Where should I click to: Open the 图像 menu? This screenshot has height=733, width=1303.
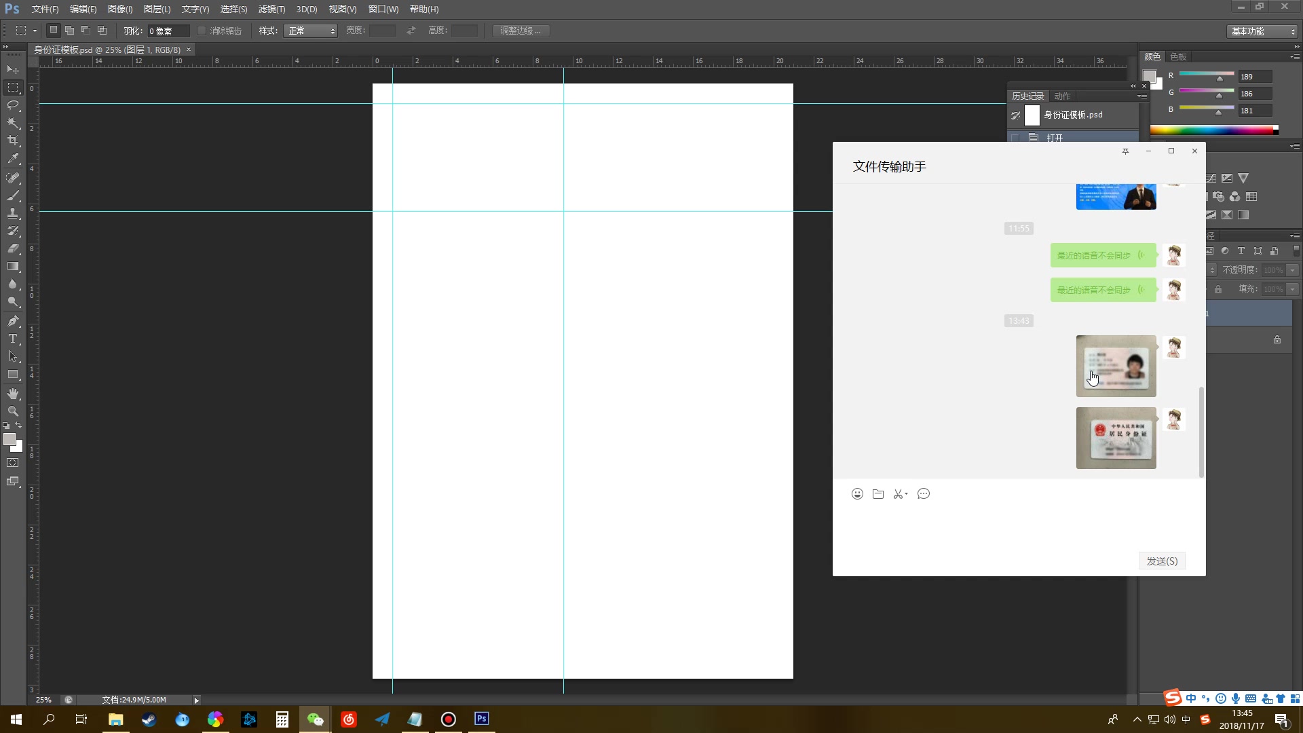pyautogui.click(x=119, y=9)
